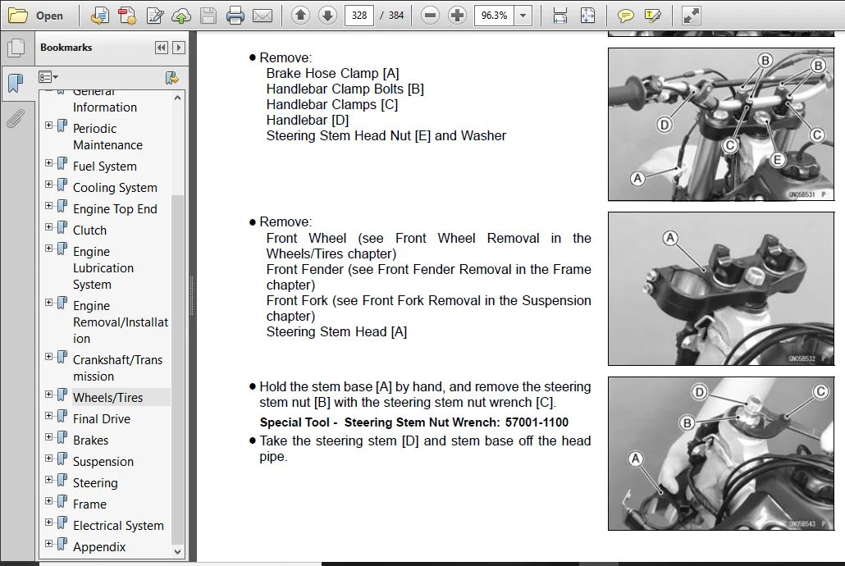
Task: Select the Wheels/Tires bookmark
Action: (x=107, y=398)
